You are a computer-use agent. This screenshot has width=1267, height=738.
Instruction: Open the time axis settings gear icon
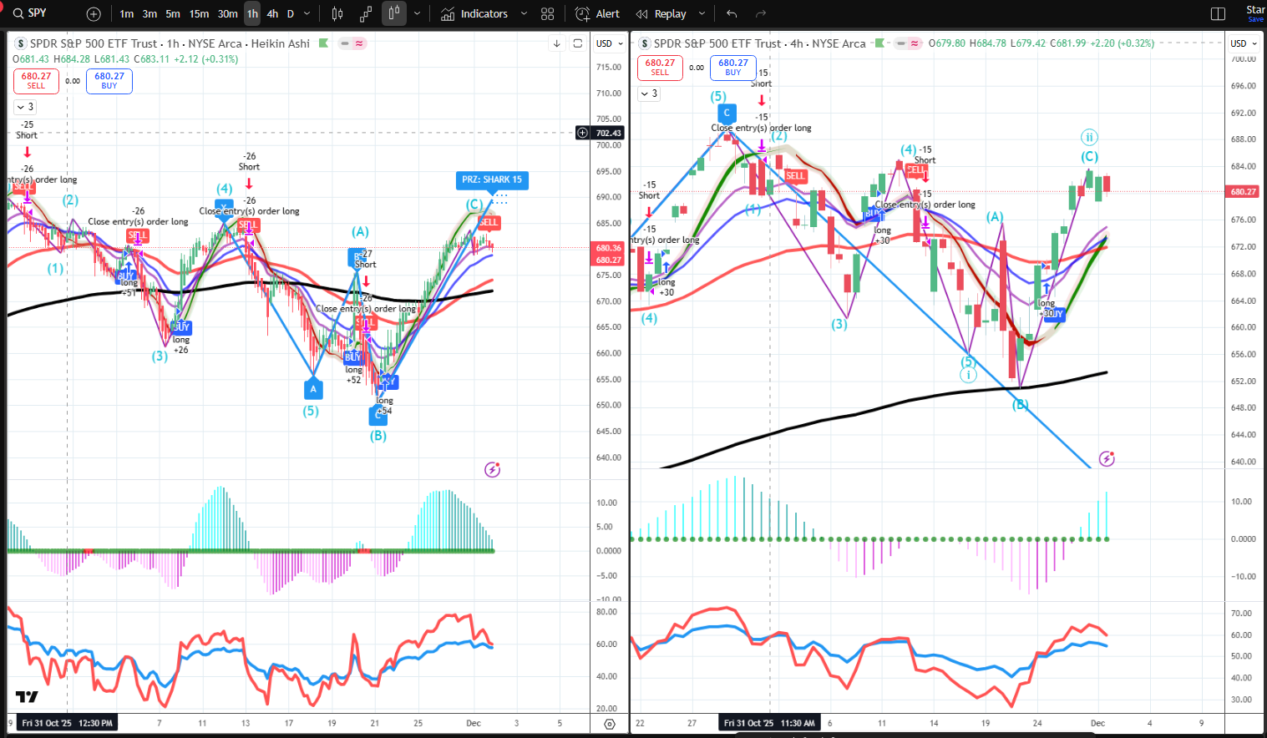click(x=610, y=724)
